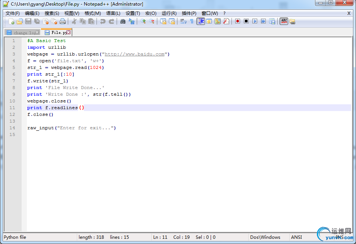Open the 语言(L) menu
The image size is (356, 244).
(113, 13)
